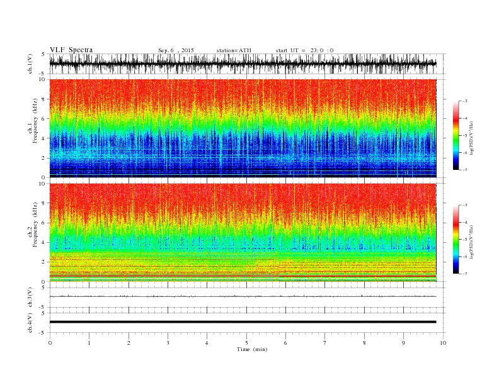The height and width of the screenshot is (385, 499).
Task: Click the "-3" label on ch.1 color bar
Action: (465, 101)
